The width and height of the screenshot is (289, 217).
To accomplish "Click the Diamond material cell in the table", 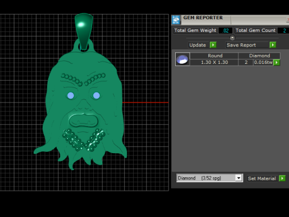I will pyautogui.click(x=259, y=55).
